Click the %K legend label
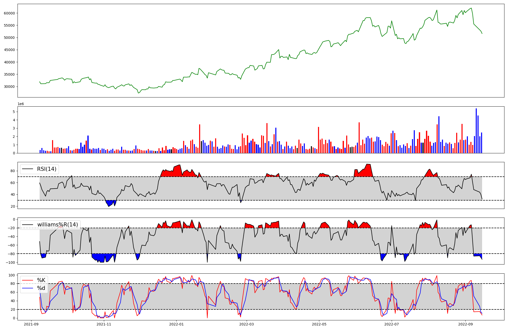 (41, 280)
